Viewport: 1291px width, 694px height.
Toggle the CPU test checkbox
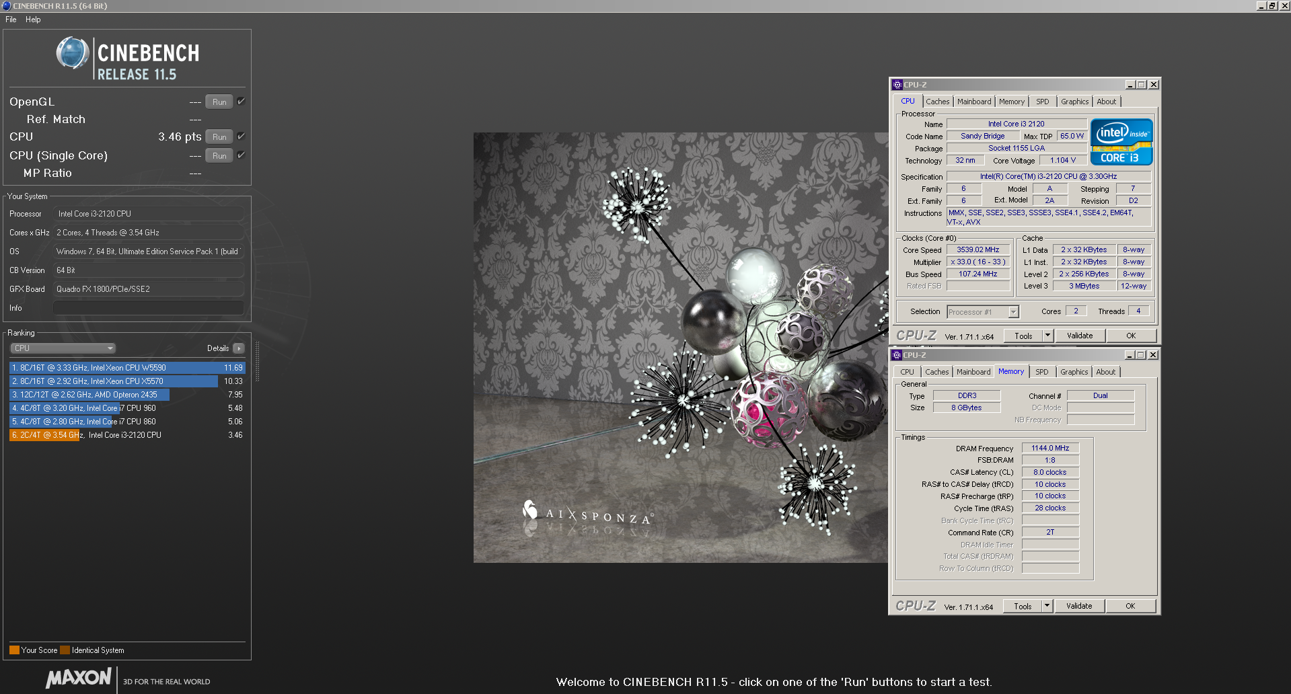click(241, 137)
